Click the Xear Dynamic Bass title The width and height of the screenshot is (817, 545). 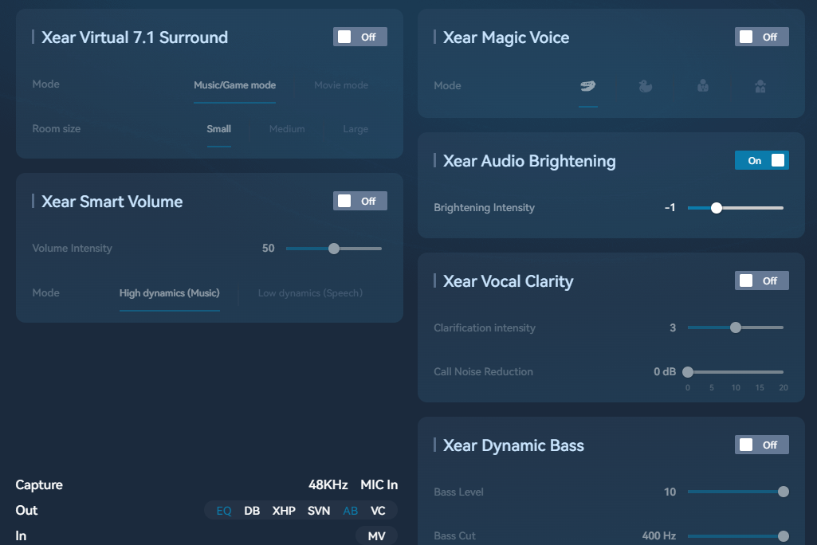click(513, 445)
